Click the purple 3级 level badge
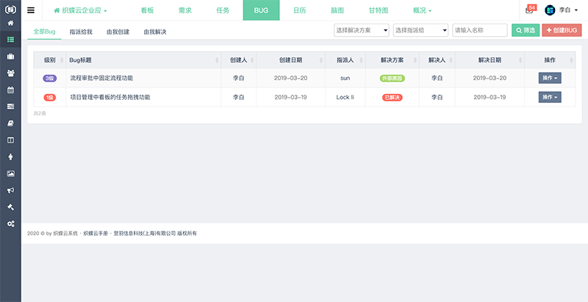 [x=50, y=79]
